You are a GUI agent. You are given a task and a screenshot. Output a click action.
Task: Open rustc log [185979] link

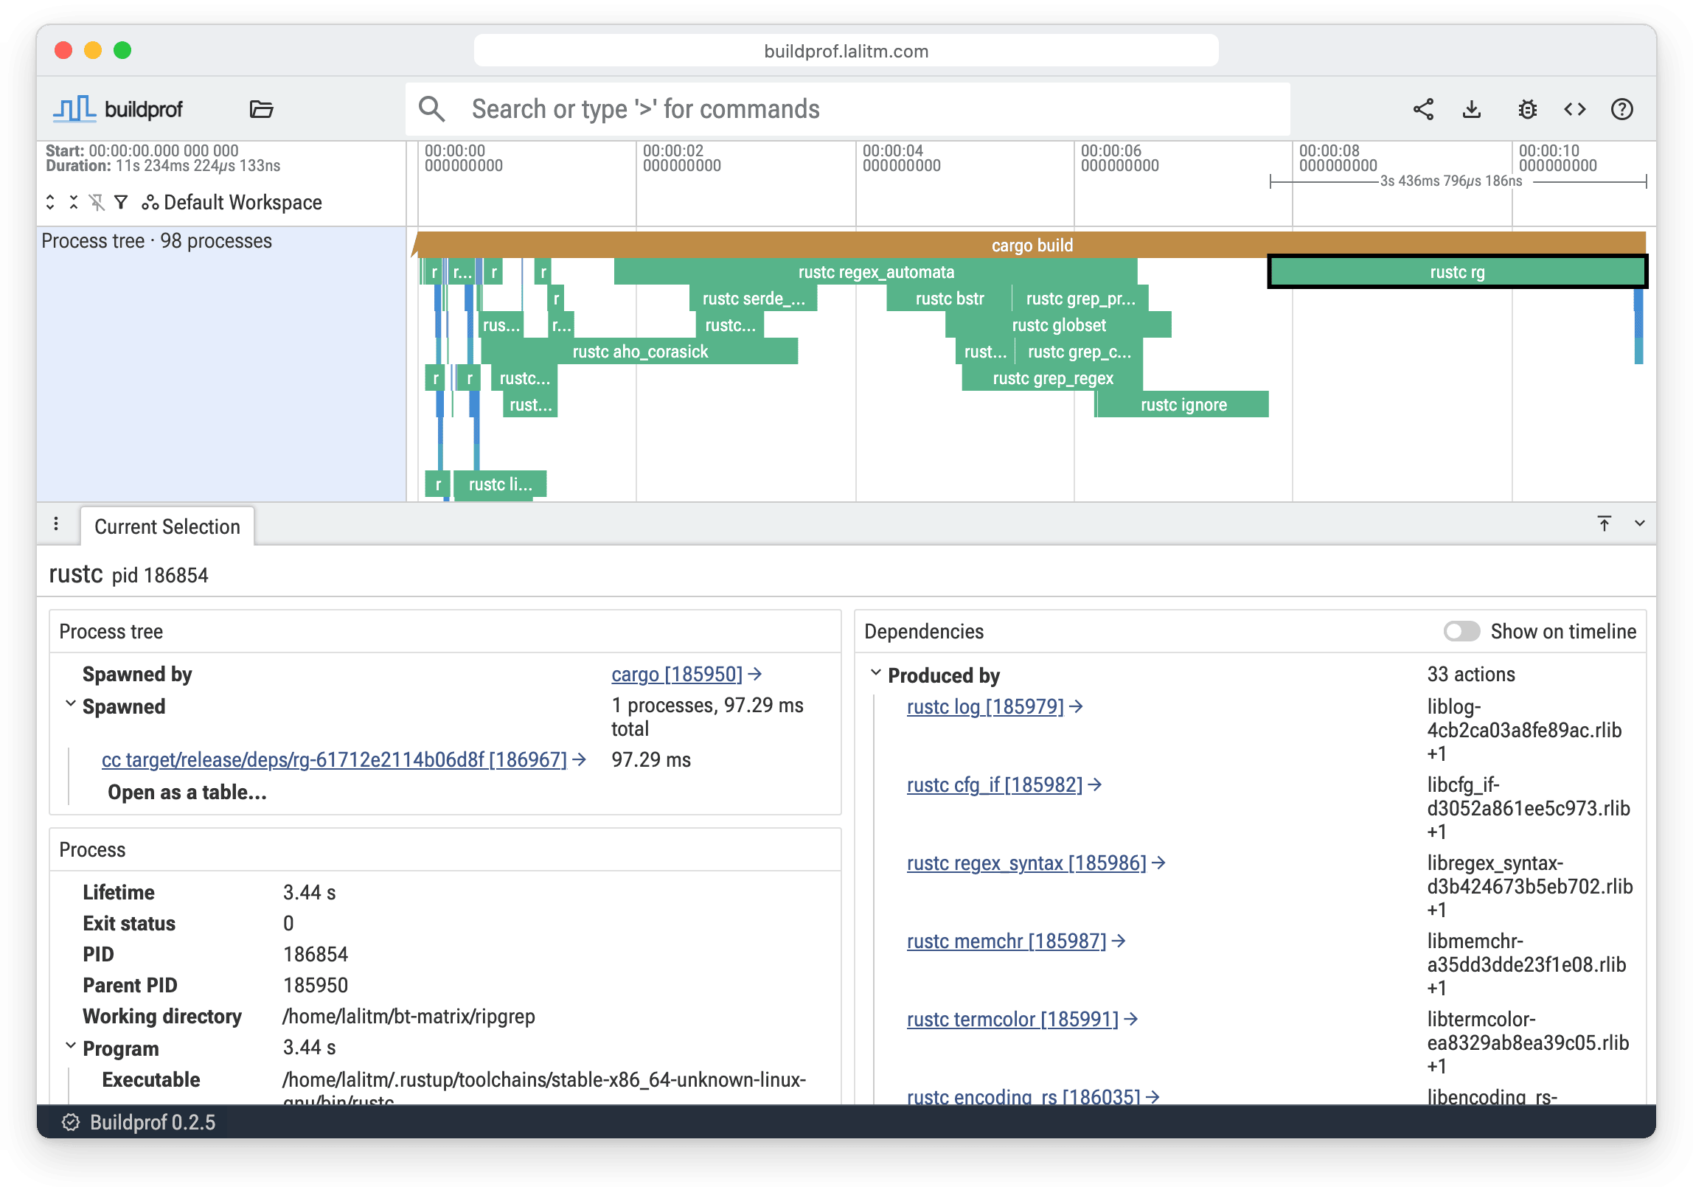pyautogui.click(x=985, y=706)
